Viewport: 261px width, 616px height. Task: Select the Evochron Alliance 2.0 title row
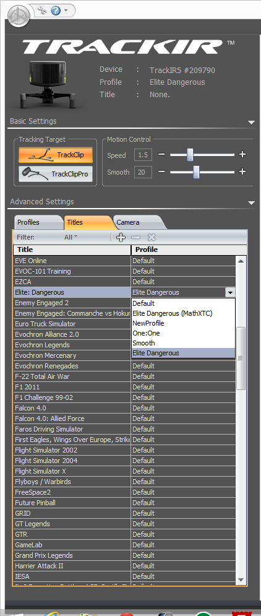72,334
